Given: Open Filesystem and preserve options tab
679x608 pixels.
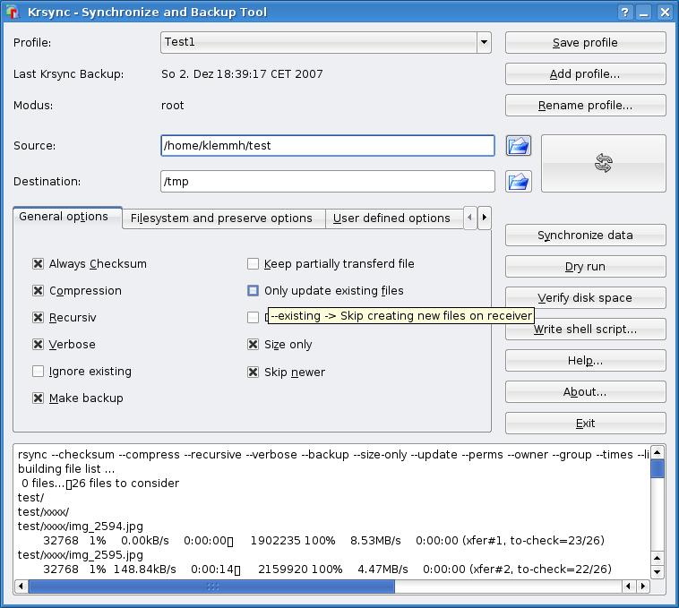Looking at the screenshot, I should (223, 218).
